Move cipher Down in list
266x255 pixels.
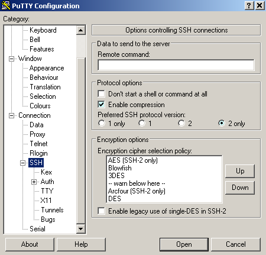(240, 188)
